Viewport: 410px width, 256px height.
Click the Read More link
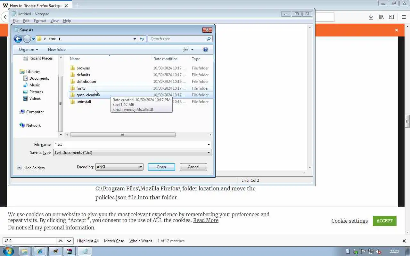coord(206,220)
